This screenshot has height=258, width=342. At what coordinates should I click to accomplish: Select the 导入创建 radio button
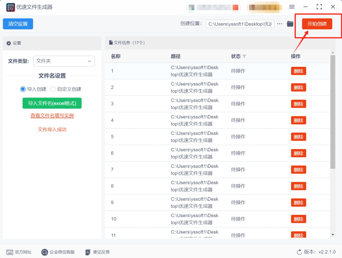pos(23,89)
